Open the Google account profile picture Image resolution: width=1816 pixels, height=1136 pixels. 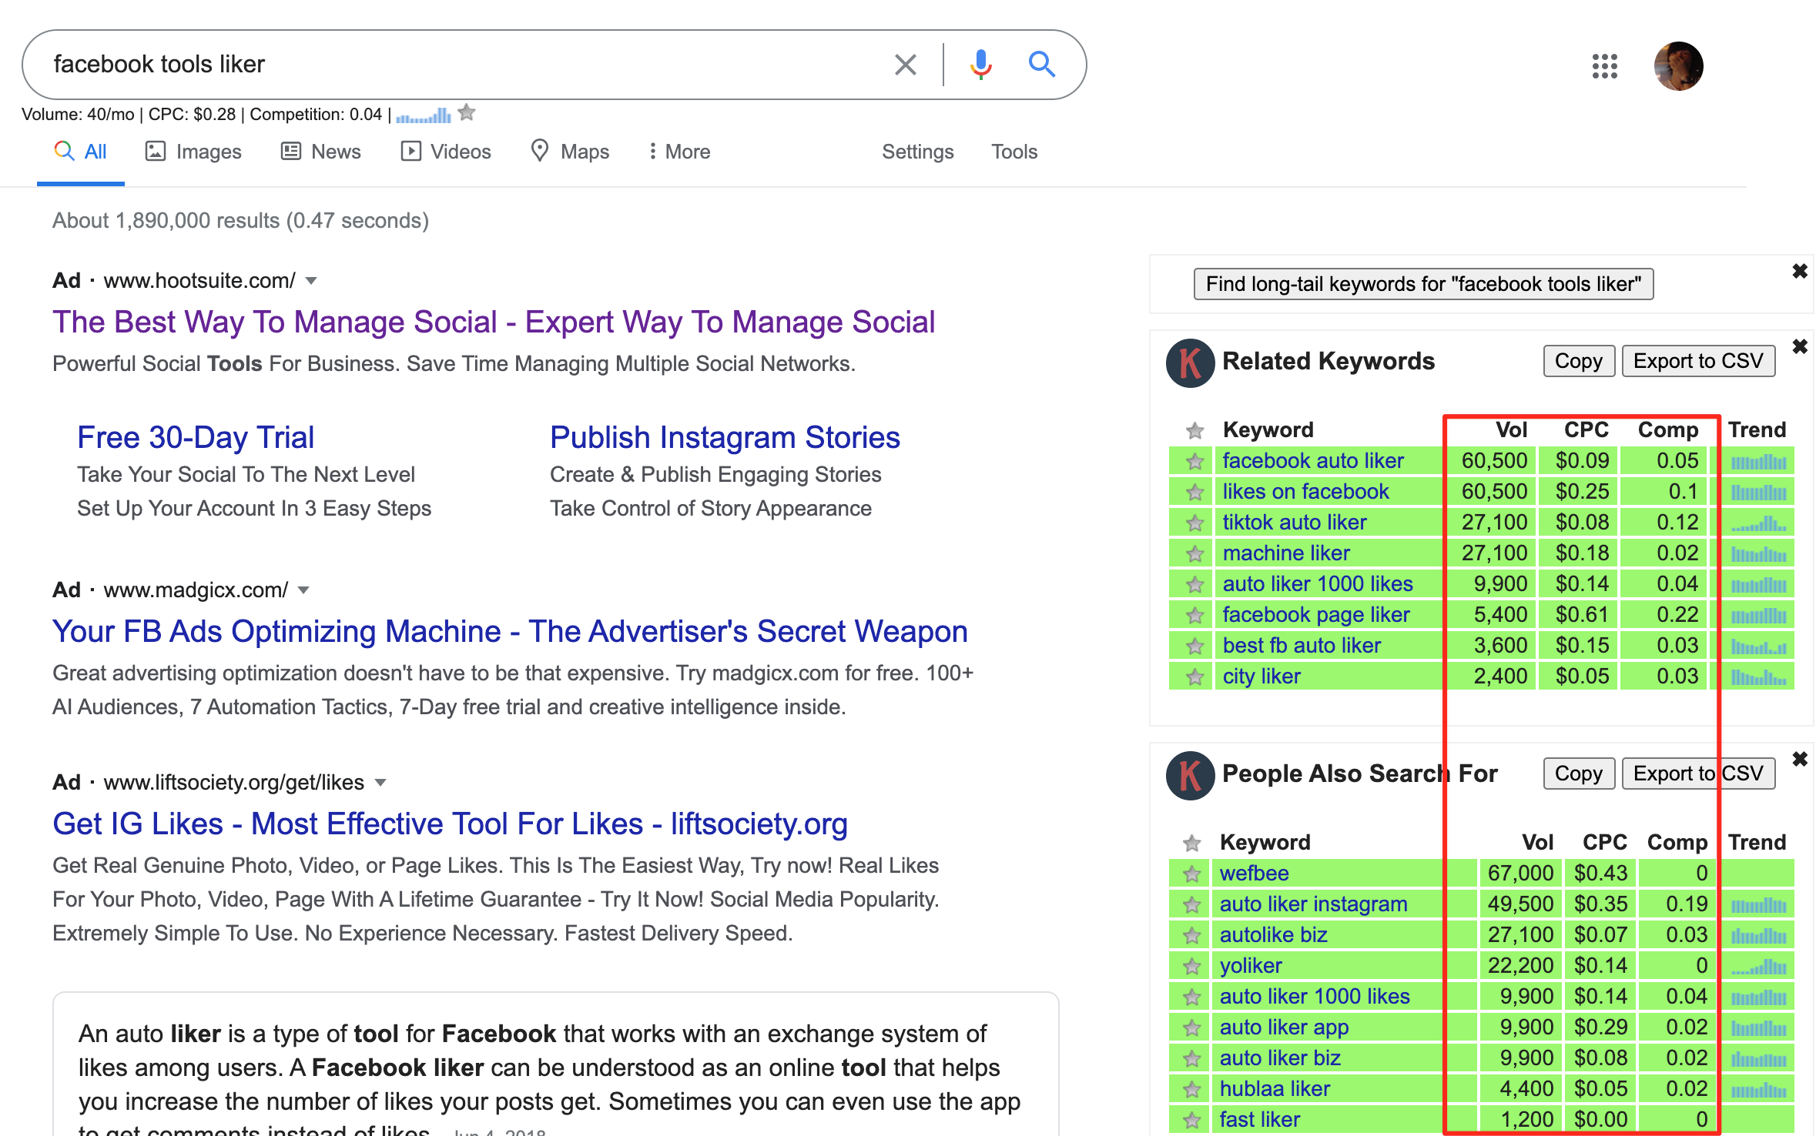coord(1679,66)
